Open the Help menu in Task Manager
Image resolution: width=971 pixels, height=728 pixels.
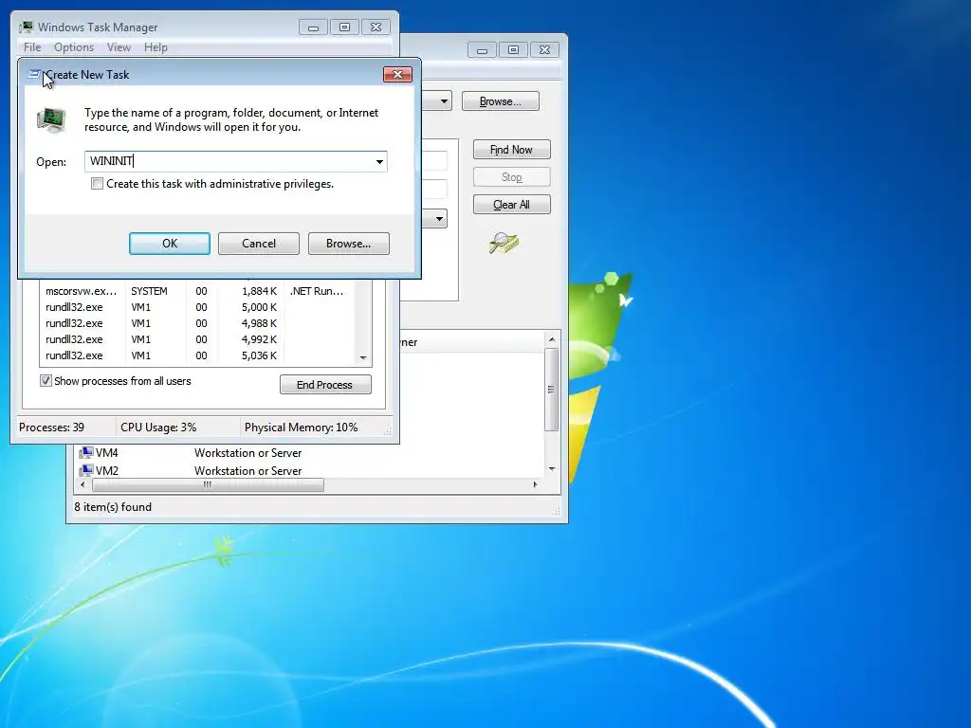point(156,47)
